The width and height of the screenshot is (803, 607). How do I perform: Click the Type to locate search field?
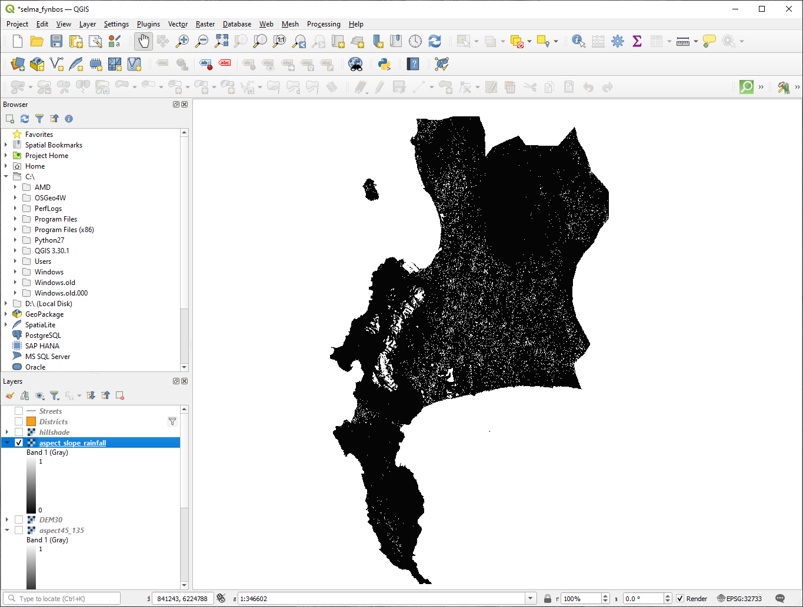click(65, 599)
